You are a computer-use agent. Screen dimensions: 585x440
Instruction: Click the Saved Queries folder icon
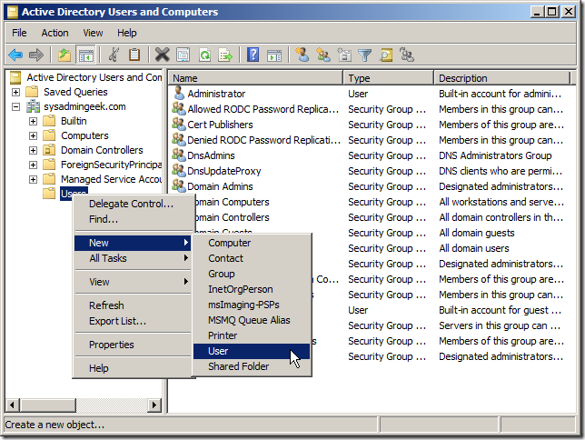click(x=32, y=92)
